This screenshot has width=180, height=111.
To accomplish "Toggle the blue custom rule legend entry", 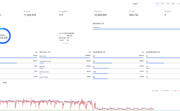I will pyautogui.click(x=66, y=33).
